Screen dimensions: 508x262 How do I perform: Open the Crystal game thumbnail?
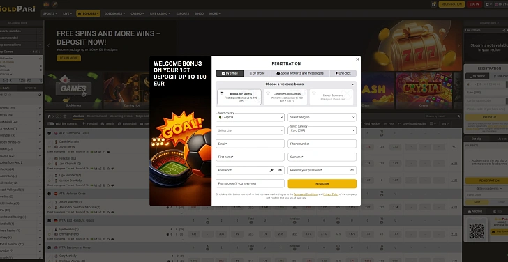[x=424, y=91]
